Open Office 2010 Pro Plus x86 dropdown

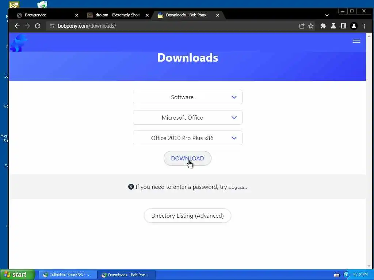(x=188, y=138)
